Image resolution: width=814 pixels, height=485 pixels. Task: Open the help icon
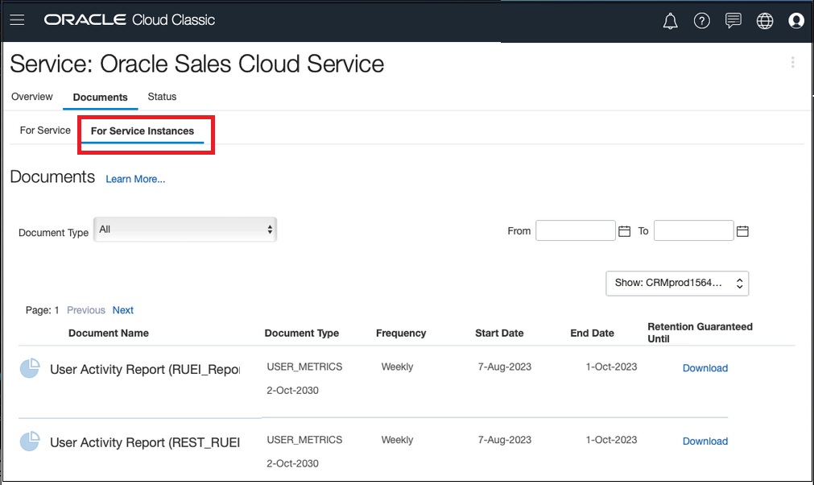(x=701, y=20)
